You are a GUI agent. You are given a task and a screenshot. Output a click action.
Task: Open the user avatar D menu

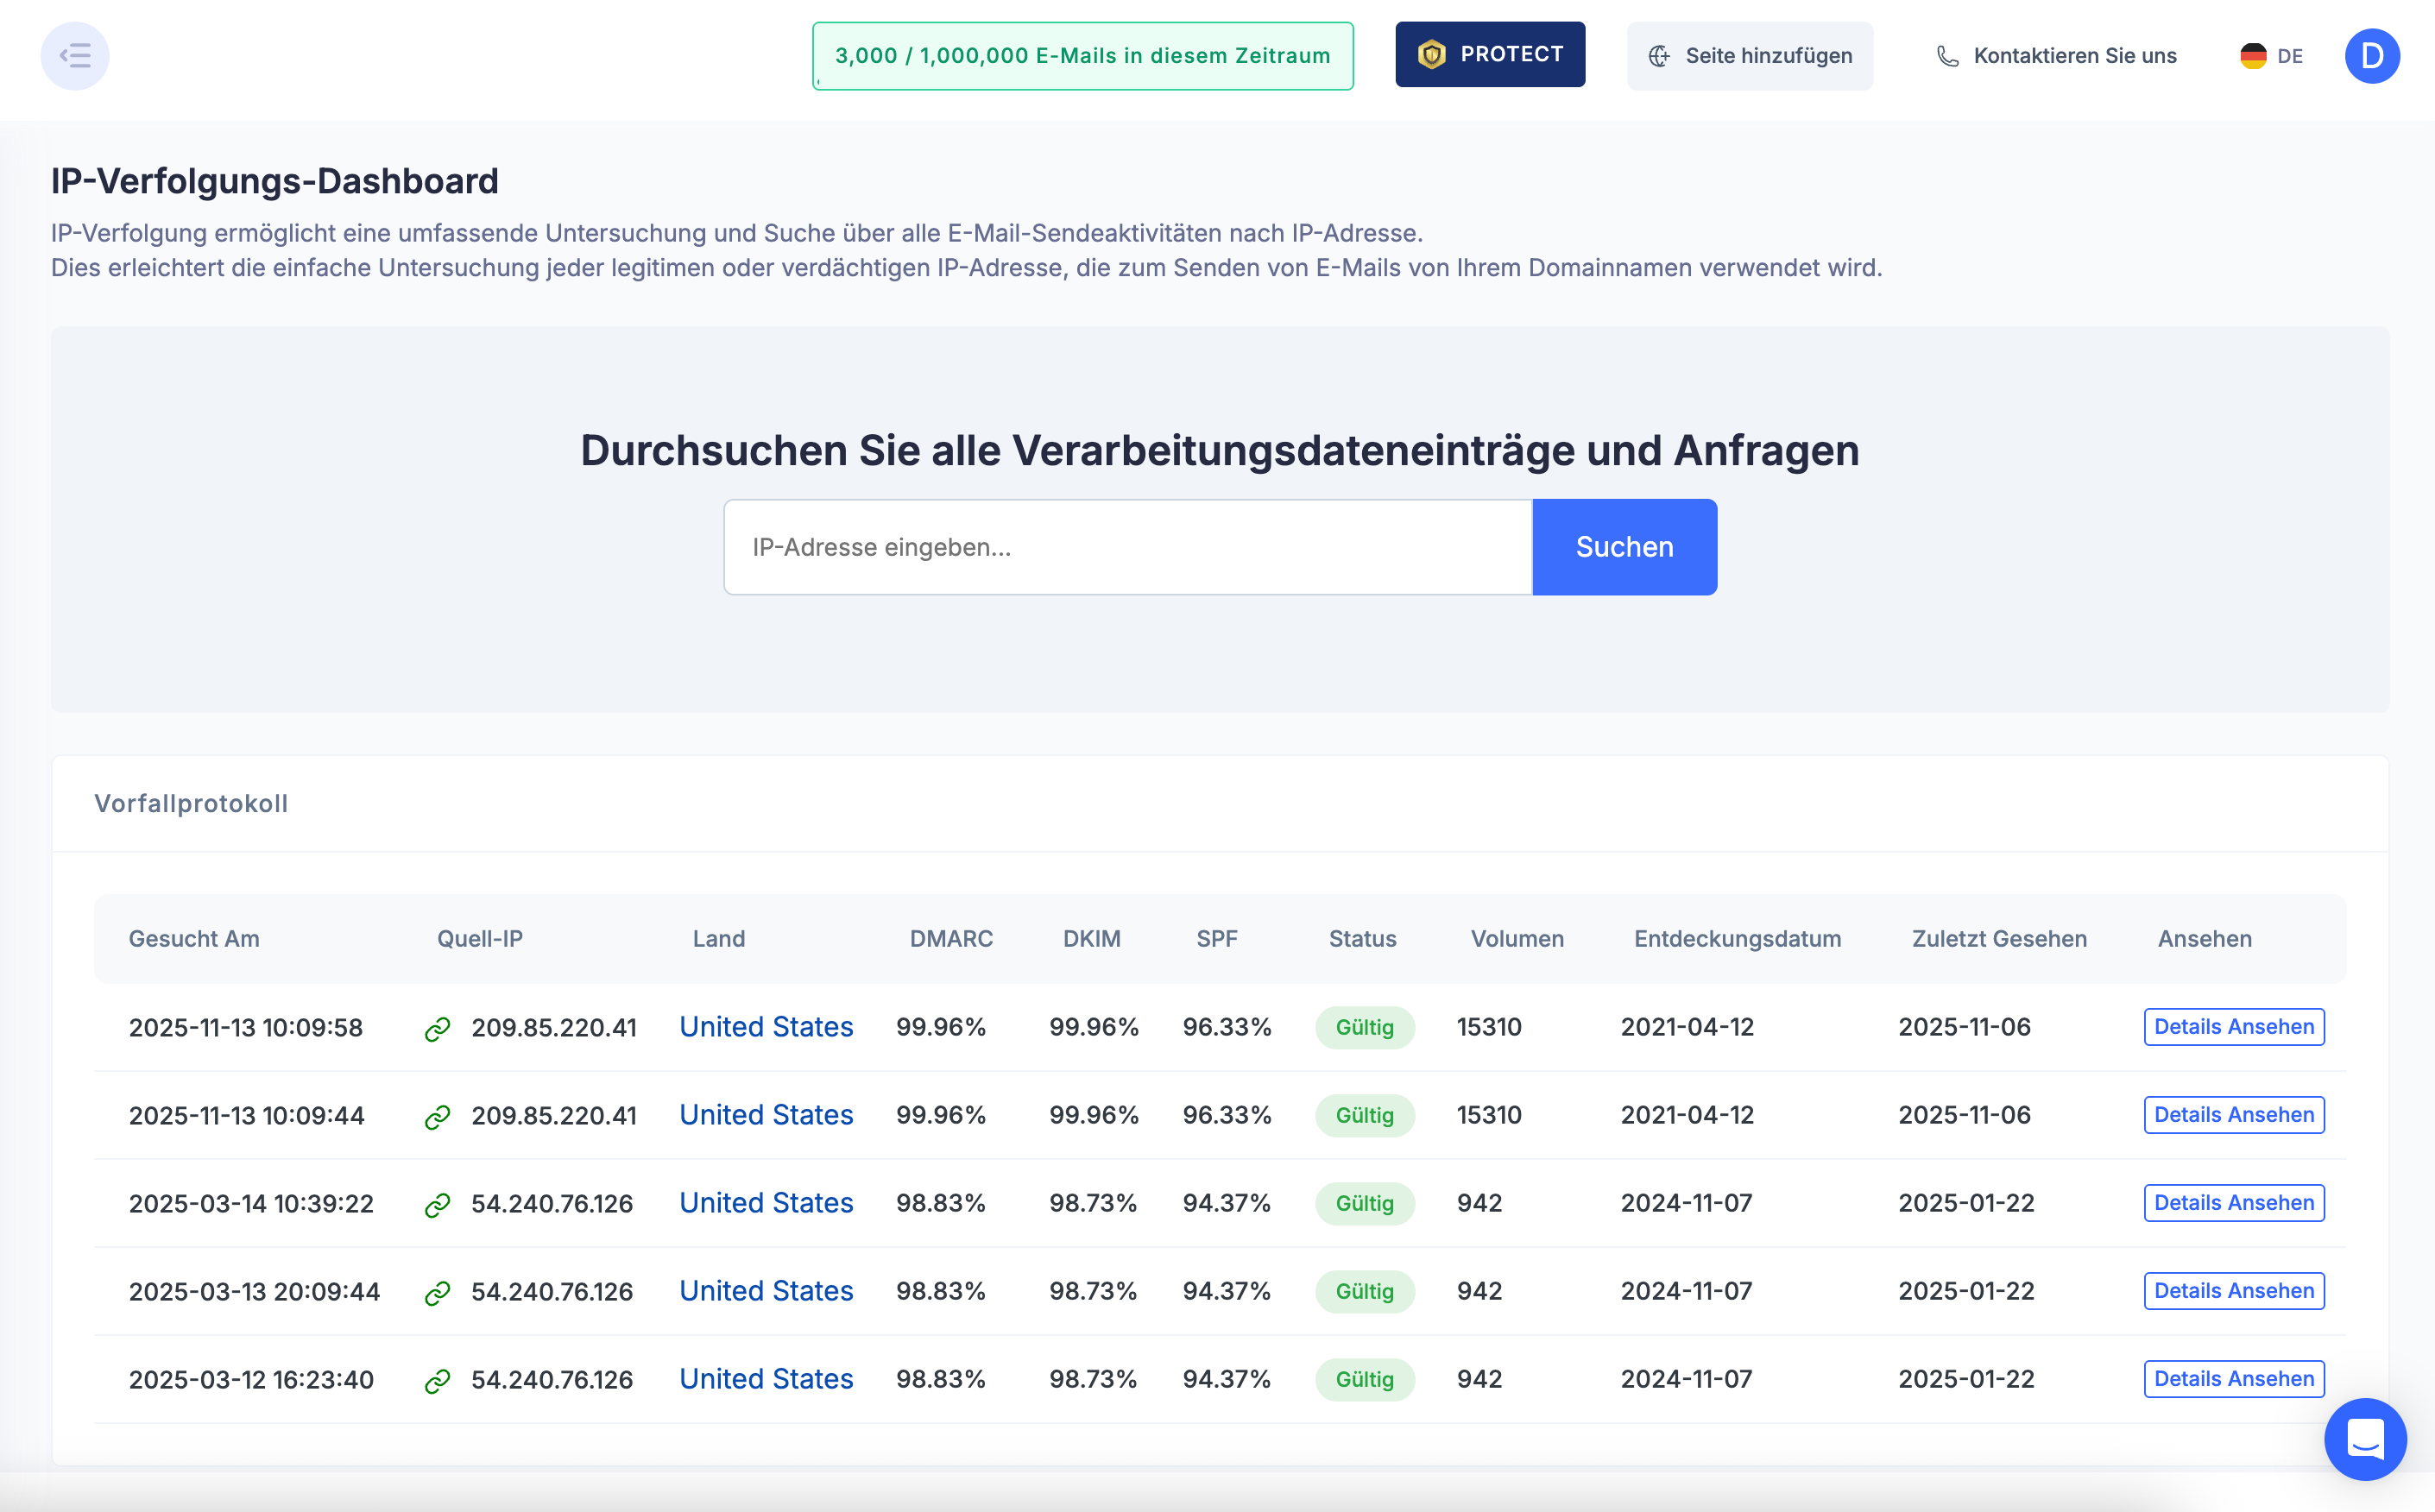2371,56
